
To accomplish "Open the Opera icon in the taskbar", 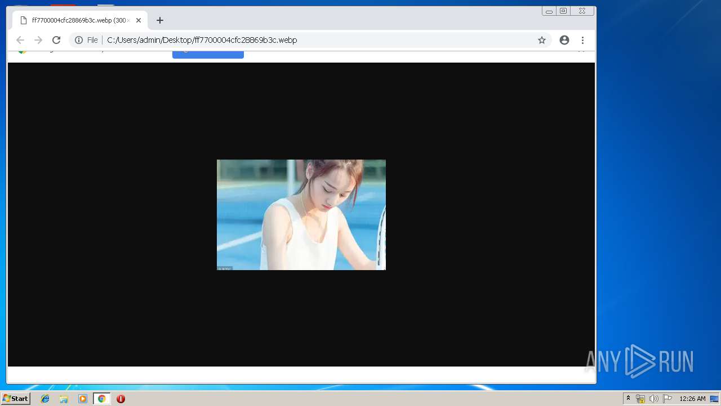I will [x=121, y=399].
